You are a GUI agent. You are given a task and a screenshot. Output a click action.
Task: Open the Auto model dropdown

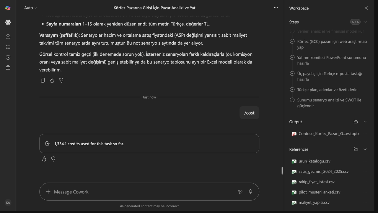tap(31, 8)
